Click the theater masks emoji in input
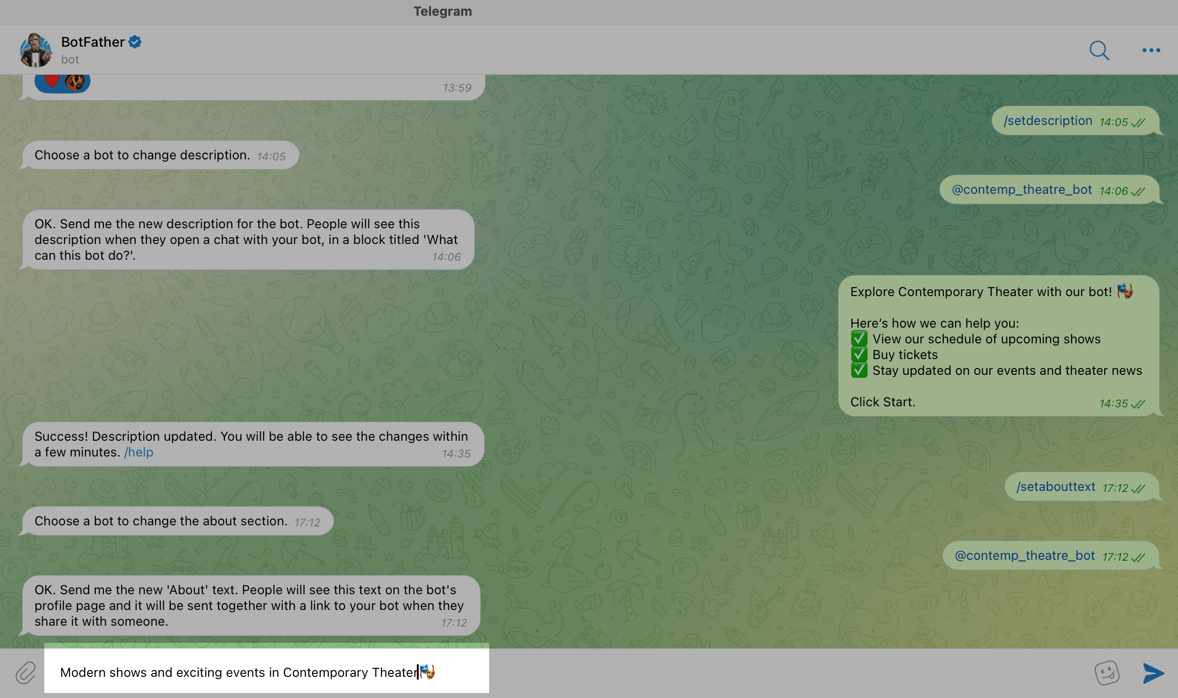Image resolution: width=1178 pixels, height=698 pixels. coord(428,671)
